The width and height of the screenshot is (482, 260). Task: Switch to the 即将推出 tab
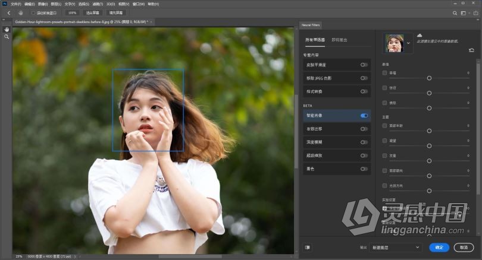339,40
